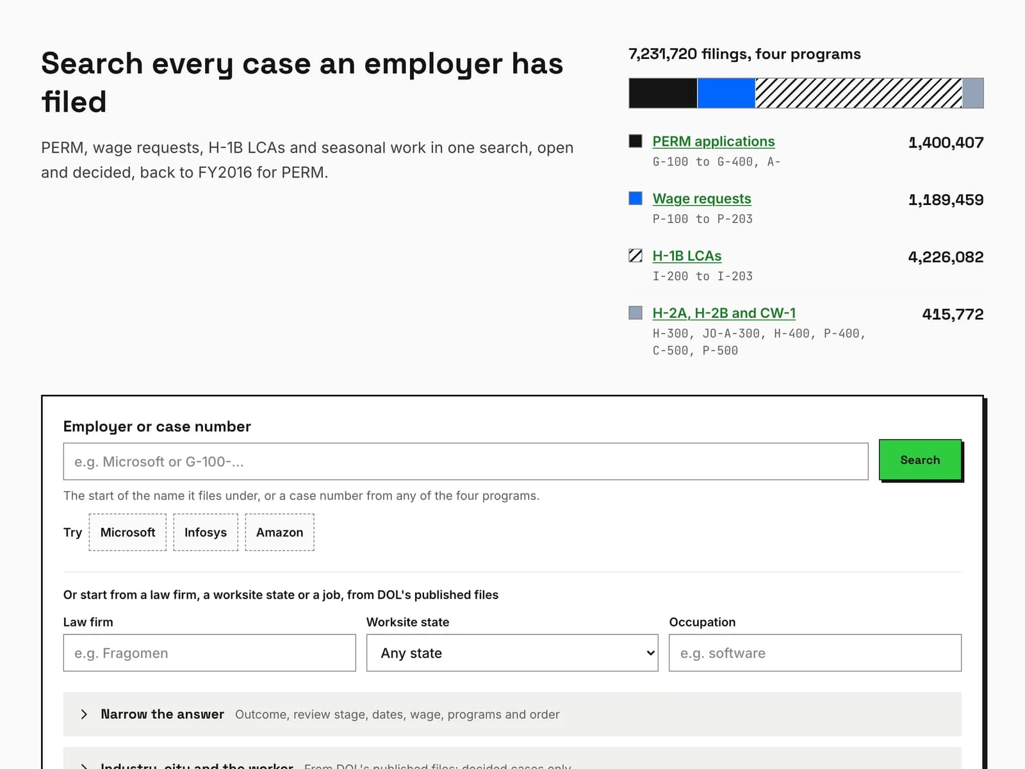Click the 'I-200 to I-203' code text
The height and width of the screenshot is (769, 1025).
click(x=702, y=276)
